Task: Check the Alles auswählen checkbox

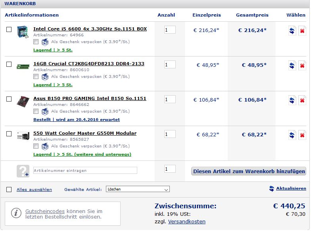Action: pyautogui.click(x=9, y=190)
